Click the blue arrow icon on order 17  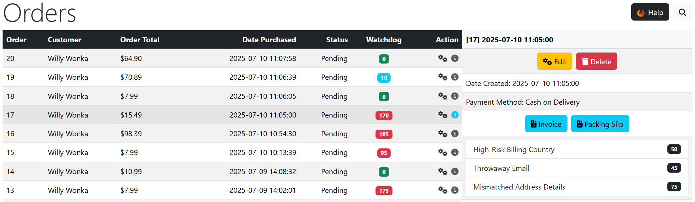455,115
